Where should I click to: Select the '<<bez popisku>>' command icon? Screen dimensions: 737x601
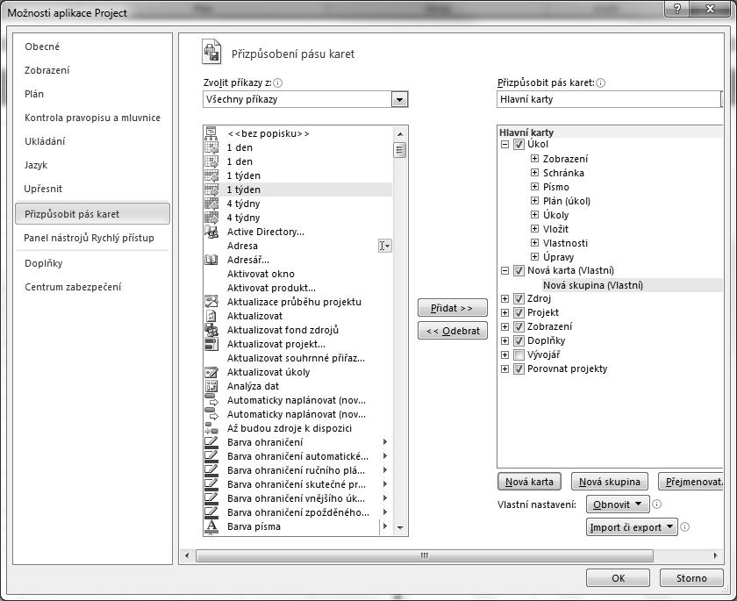tap(211, 133)
